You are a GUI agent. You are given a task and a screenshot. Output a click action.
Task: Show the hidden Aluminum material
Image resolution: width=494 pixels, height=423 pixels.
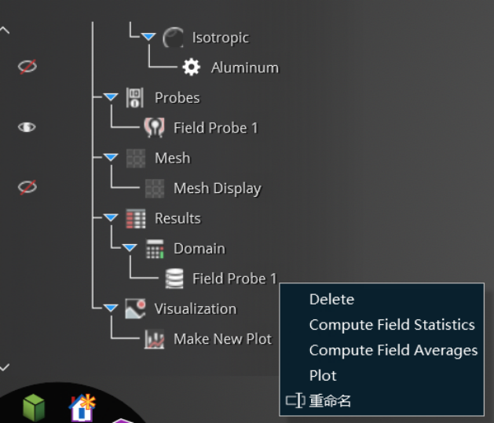tap(27, 67)
